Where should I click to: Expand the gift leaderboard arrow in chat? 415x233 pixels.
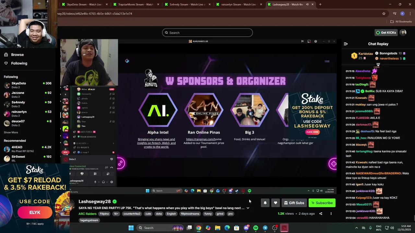pos(378,65)
